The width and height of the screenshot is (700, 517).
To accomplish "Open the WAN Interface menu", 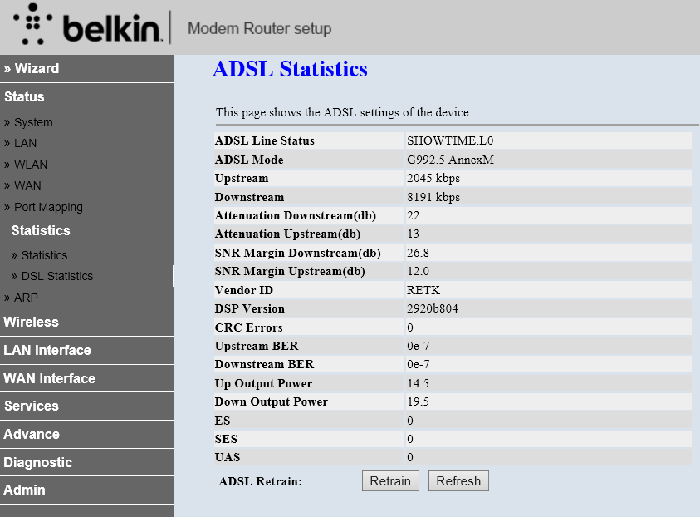I will point(50,378).
